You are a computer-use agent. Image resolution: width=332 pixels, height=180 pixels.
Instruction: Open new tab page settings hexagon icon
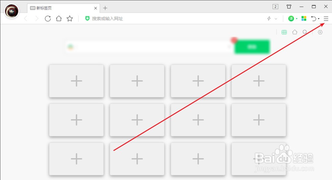(x=320, y=32)
